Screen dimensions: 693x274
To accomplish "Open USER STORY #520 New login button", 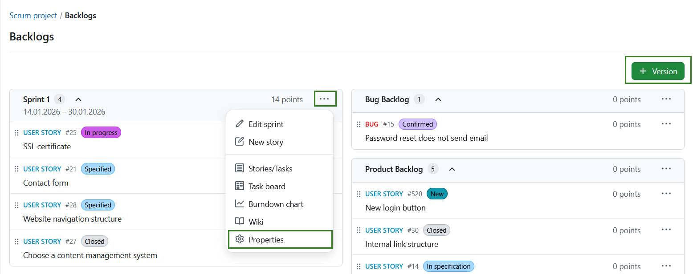I will 384,194.
